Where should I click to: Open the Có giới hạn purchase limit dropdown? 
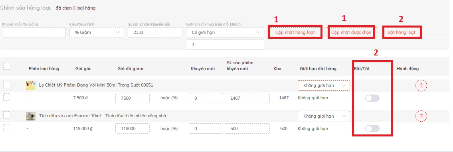pos(225,32)
